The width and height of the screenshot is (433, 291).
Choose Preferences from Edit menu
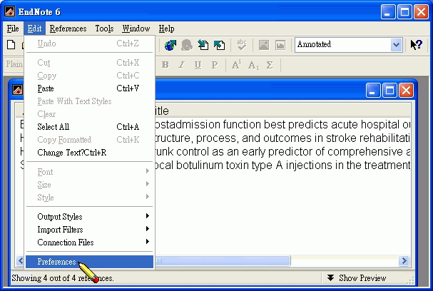coord(89,262)
